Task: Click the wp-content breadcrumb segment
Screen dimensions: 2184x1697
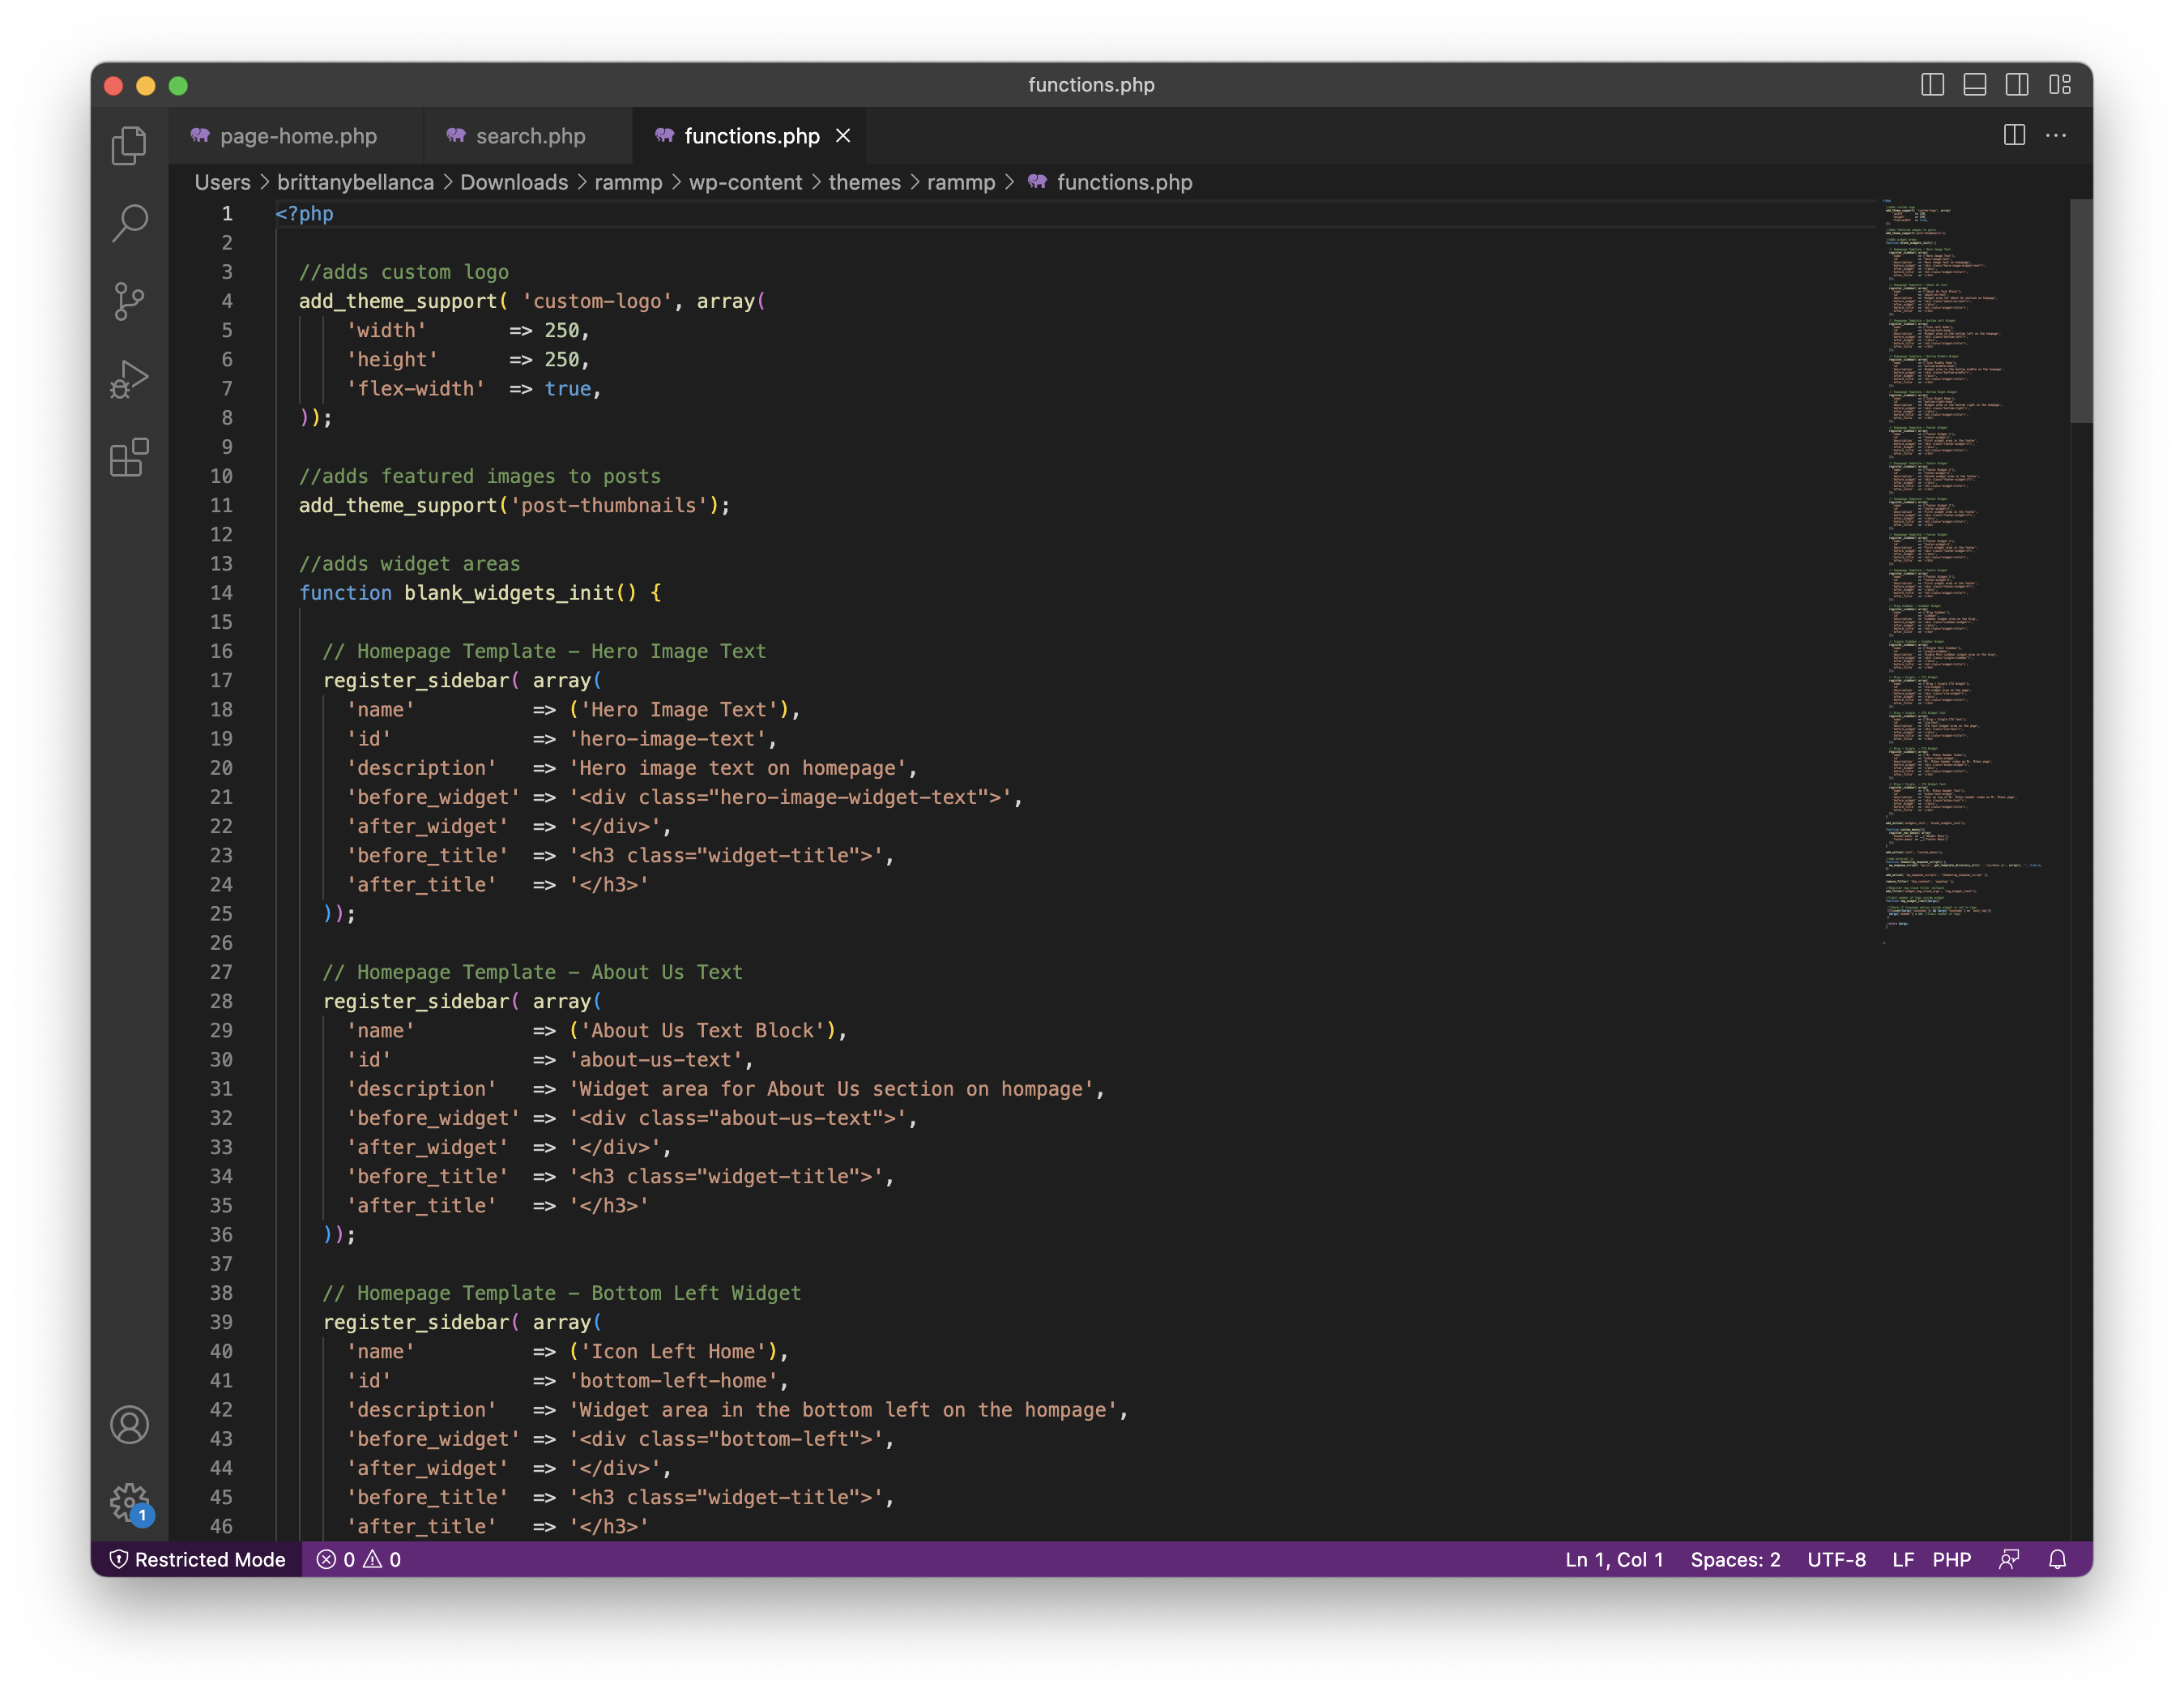Action: pyautogui.click(x=745, y=182)
